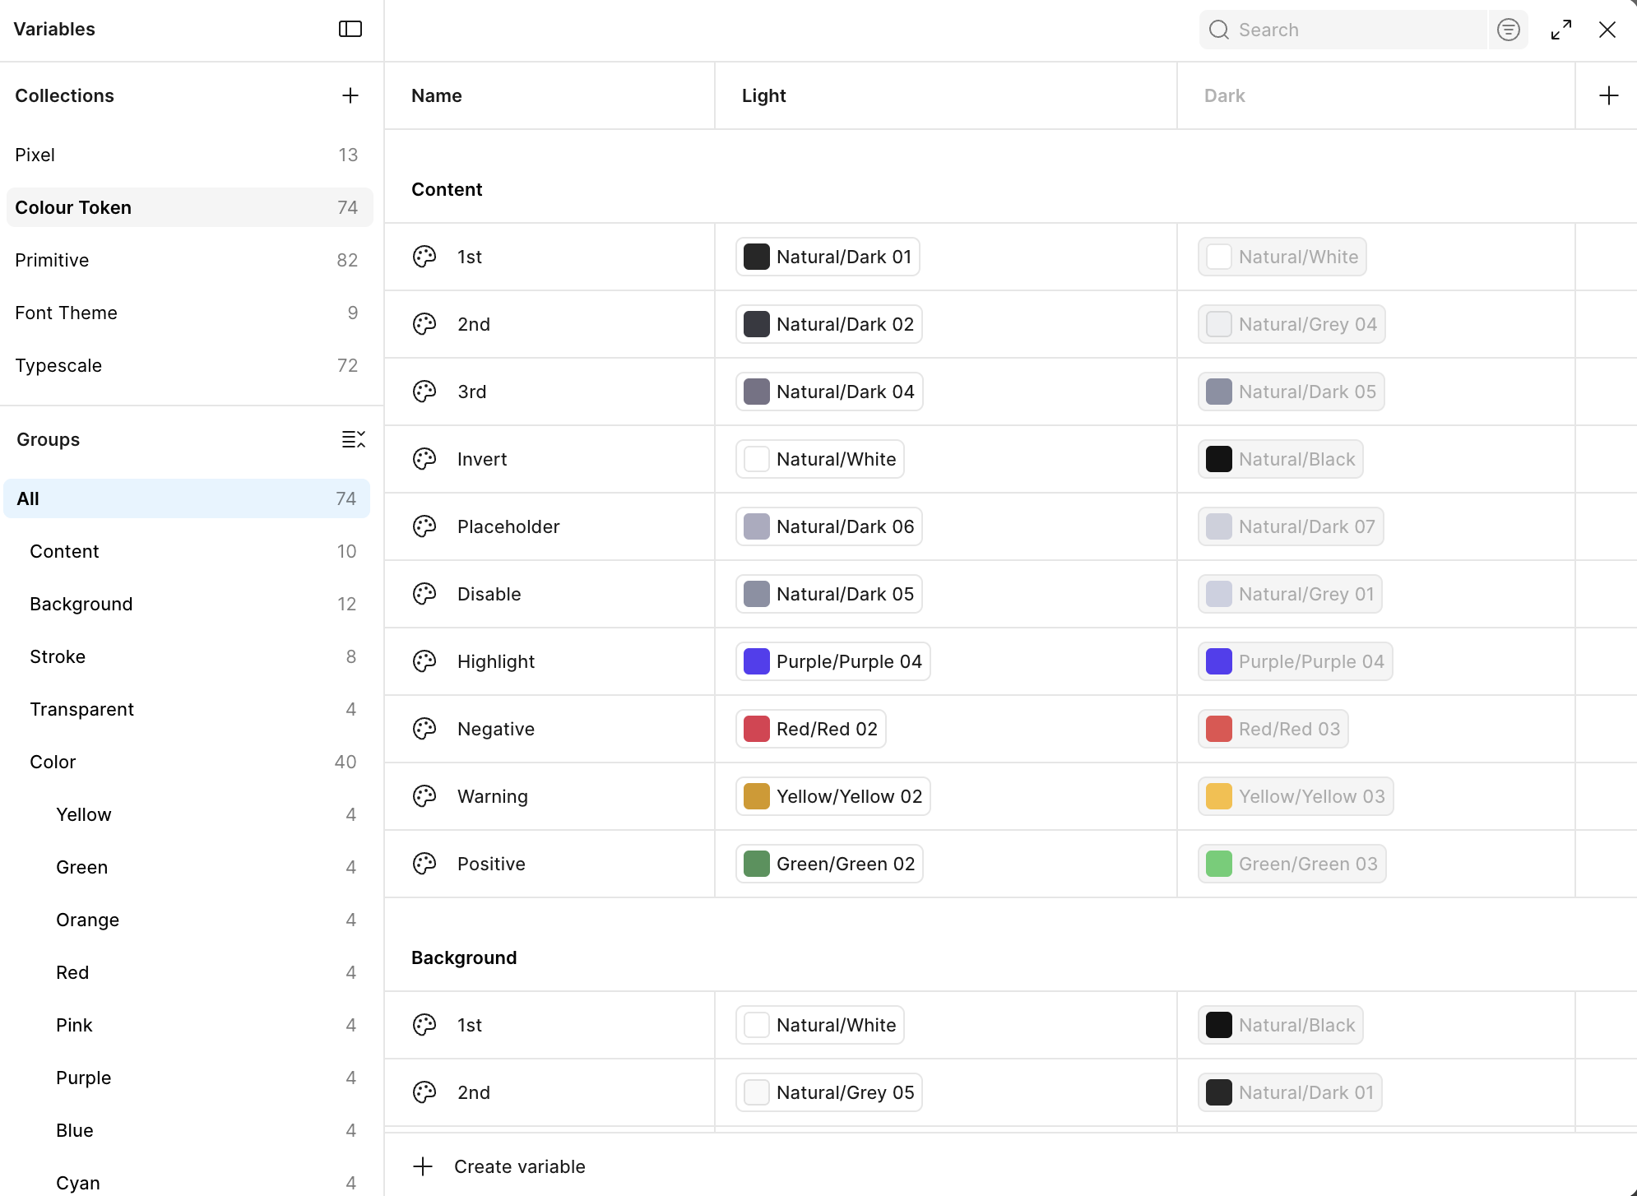Image resolution: width=1637 pixels, height=1196 pixels.
Task: Click the palette icon of Content 1st row
Action: (424, 257)
